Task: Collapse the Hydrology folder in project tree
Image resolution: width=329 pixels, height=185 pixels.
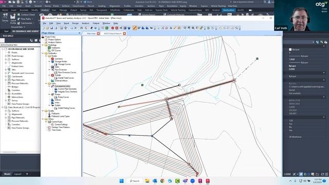Action: [43, 45]
